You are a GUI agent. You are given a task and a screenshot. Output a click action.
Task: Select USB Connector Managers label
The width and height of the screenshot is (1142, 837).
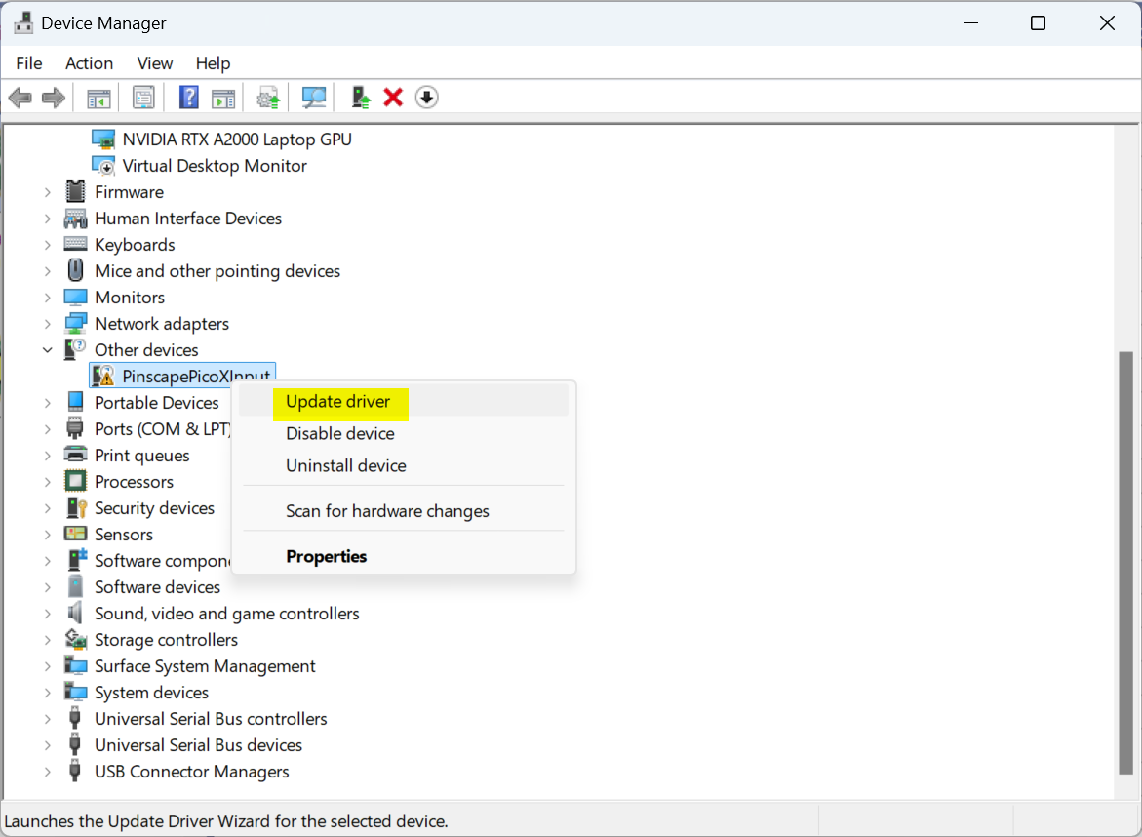click(191, 772)
